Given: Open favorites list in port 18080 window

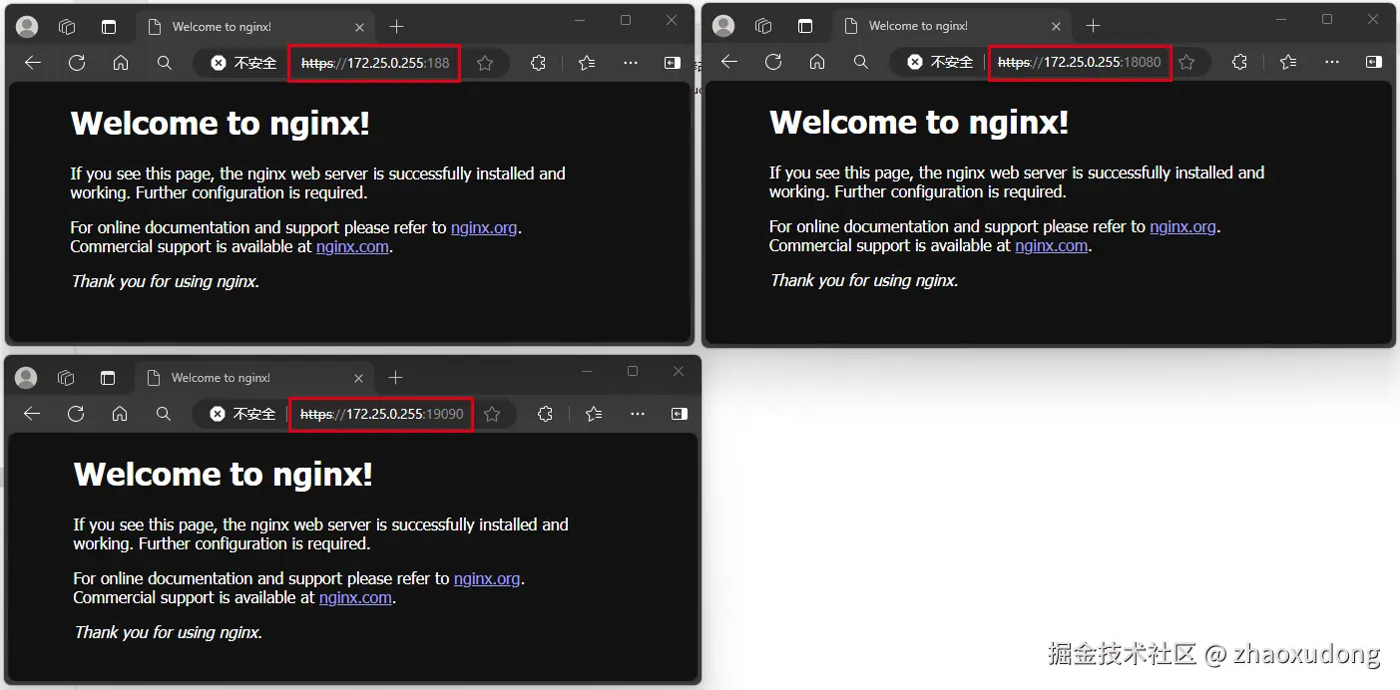Looking at the screenshot, I should pos(1288,62).
